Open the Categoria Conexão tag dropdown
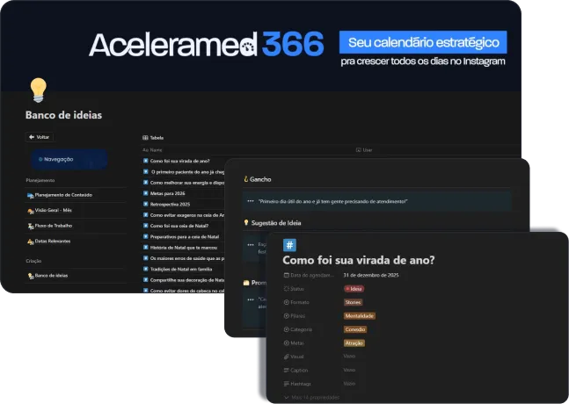 tap(355, 329)
